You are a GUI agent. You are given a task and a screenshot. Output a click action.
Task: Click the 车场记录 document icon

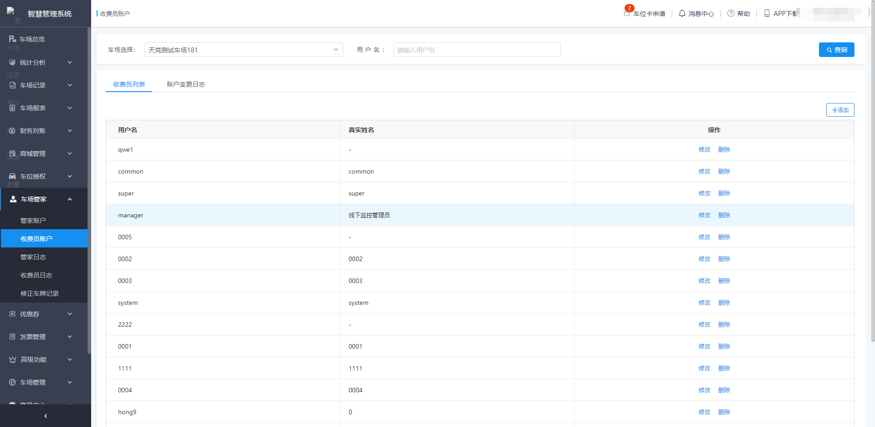pyautogui.click(x=12, y=85)
